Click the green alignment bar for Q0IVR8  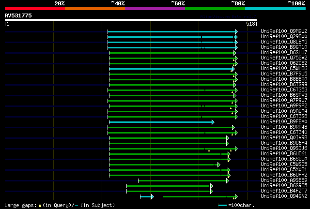point(168,138)
